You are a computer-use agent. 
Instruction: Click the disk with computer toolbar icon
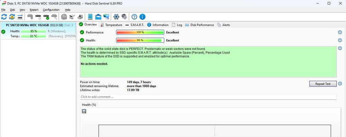pyautogui.click(x=80, y=17)
